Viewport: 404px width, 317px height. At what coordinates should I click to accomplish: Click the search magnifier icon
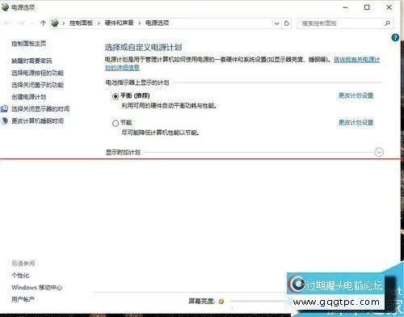pos(387,23)
